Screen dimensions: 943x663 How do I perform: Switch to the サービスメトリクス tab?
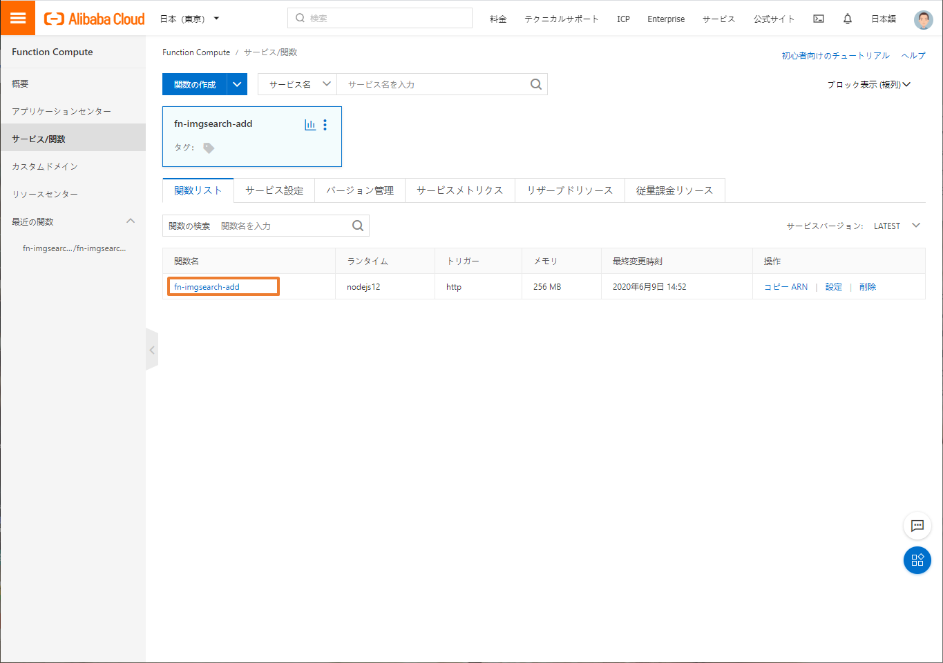460,190
